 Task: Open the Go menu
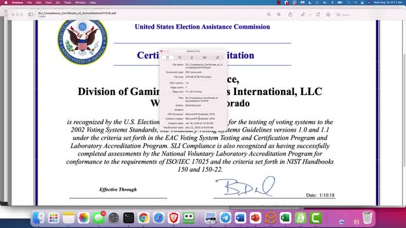point(58,3)
